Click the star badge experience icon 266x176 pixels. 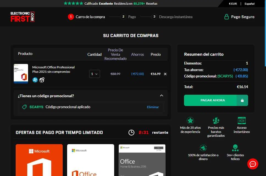point(190,121)
